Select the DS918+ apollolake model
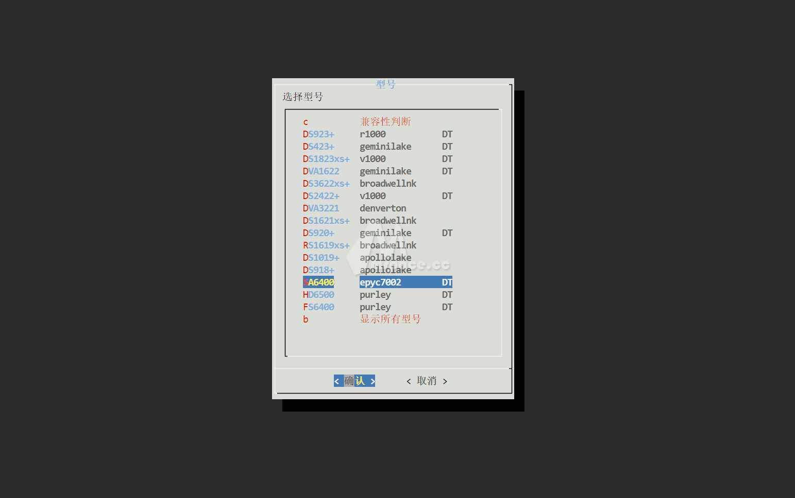The width and height of the screenshot is (795, 498). 318,270
